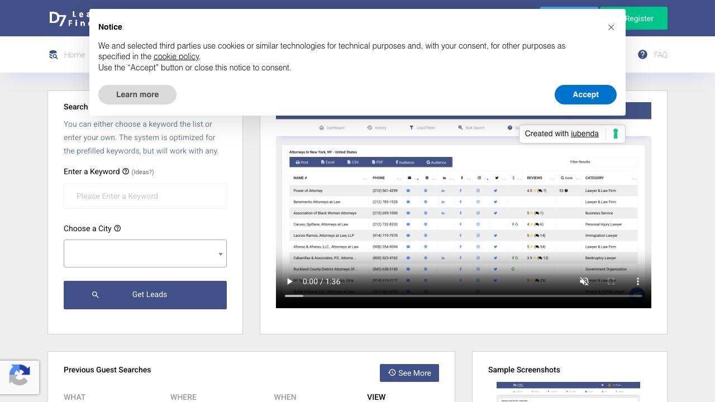
Task: Click the Learn more button
Action: click(137, 95)
